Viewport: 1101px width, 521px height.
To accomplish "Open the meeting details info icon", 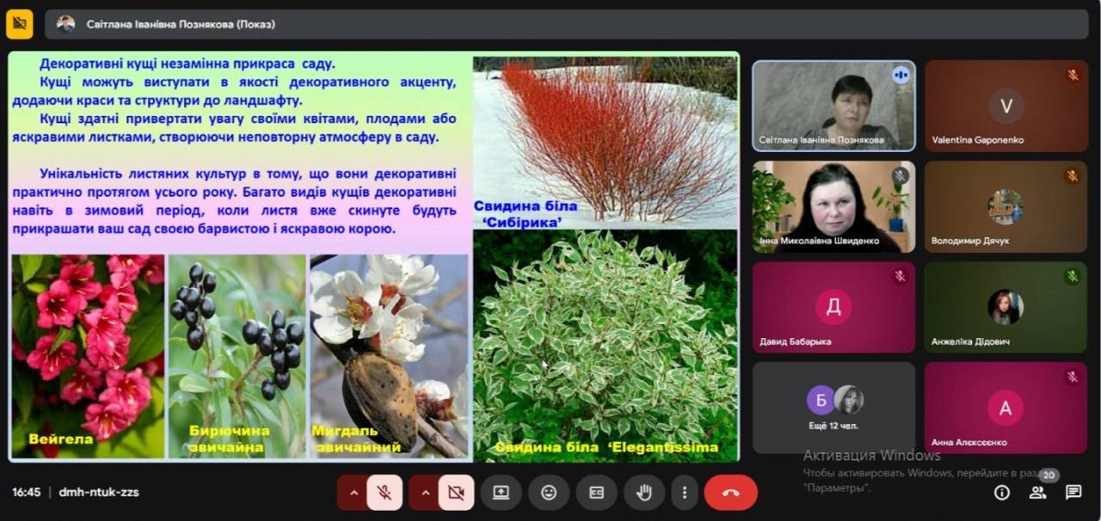I will [1002, 493].
